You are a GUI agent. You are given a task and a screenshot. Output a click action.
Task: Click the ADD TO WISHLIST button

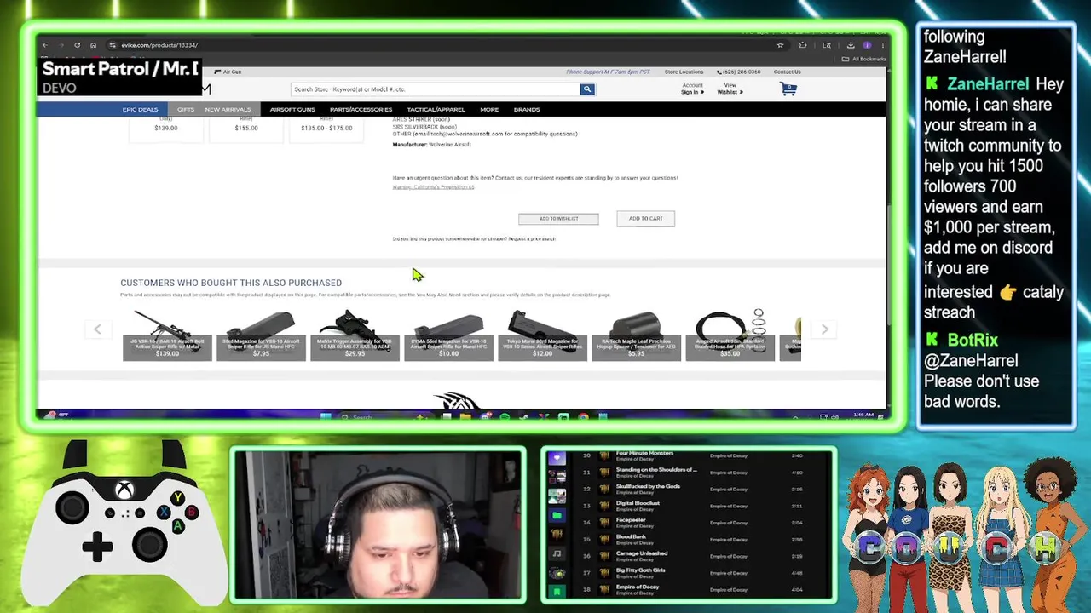[x=558, y=219]
